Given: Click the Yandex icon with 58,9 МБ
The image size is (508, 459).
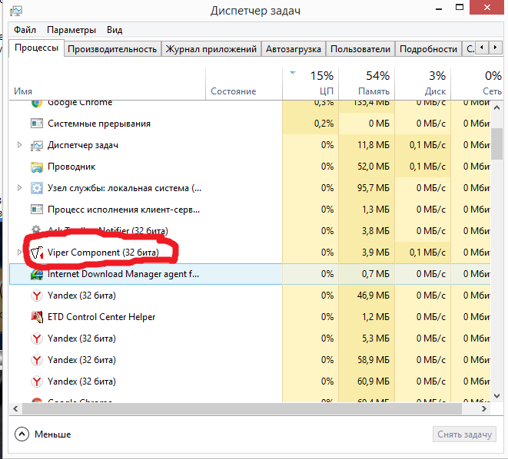Looking at the screenshot, I should click(x=37, y=360).
